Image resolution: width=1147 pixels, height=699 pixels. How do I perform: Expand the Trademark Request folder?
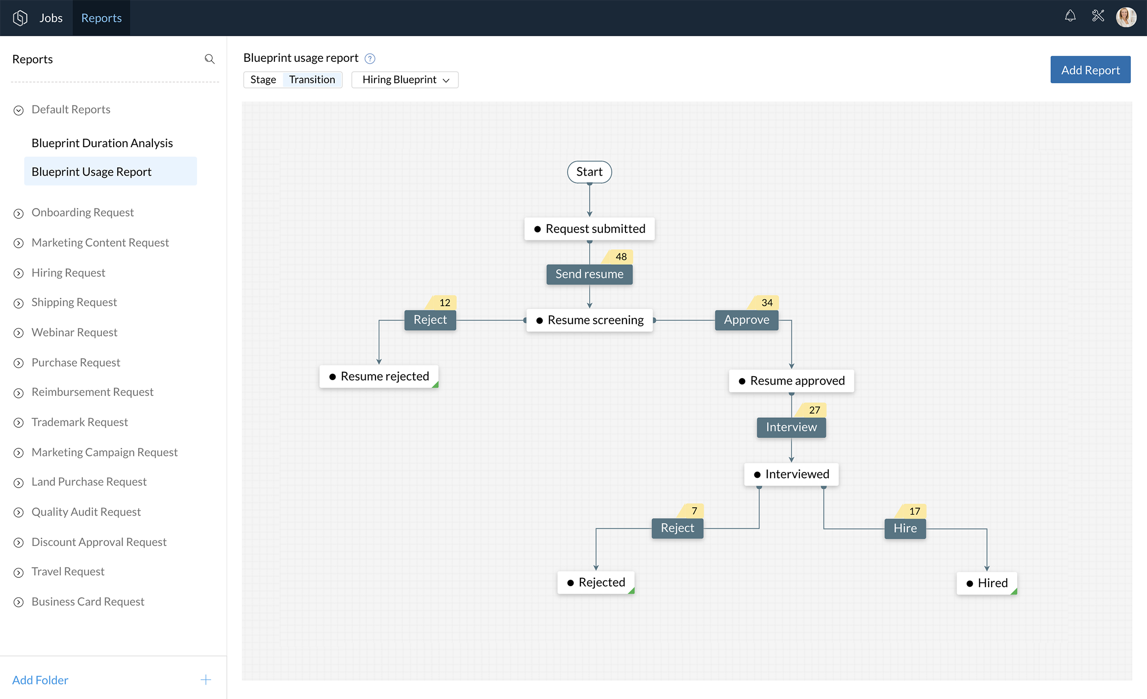pos(19,423)
